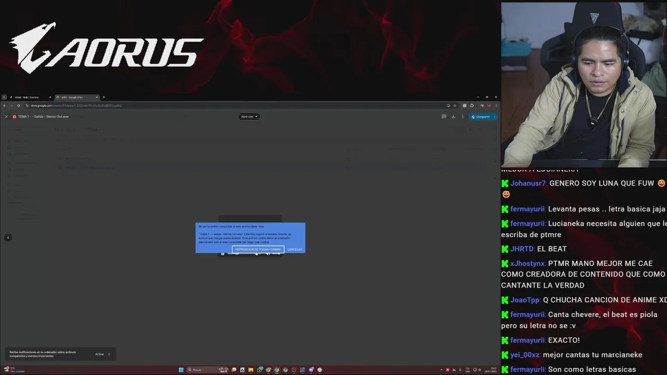Click the file name TEMA 1 Stereo Out.wav
Image resolution: width=667 pixels, height=375 pixels.
43,117
